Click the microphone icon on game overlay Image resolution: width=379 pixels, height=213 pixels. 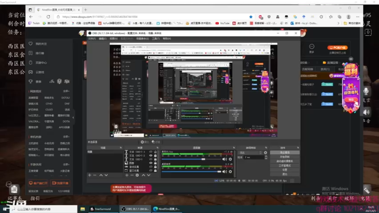(x=366, y=91)
